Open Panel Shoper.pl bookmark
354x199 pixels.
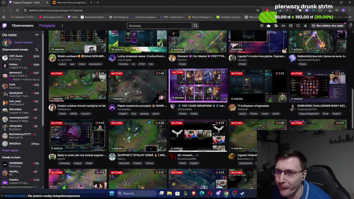(x=119, y=17)
